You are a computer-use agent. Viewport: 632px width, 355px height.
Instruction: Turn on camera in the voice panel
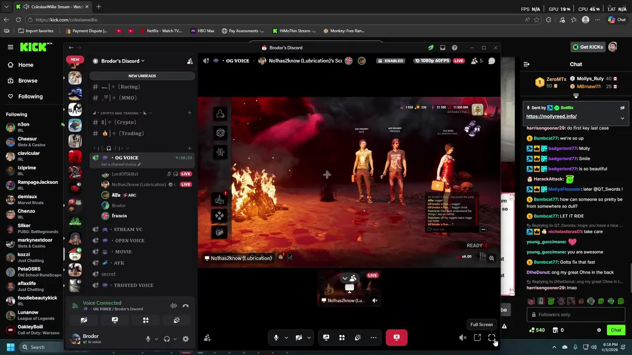84,320
